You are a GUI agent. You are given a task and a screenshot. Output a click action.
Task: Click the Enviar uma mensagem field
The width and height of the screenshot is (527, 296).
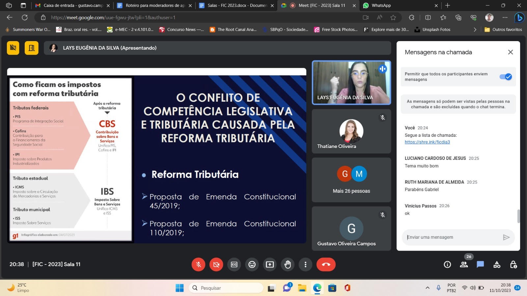click(x=451, y=237)
